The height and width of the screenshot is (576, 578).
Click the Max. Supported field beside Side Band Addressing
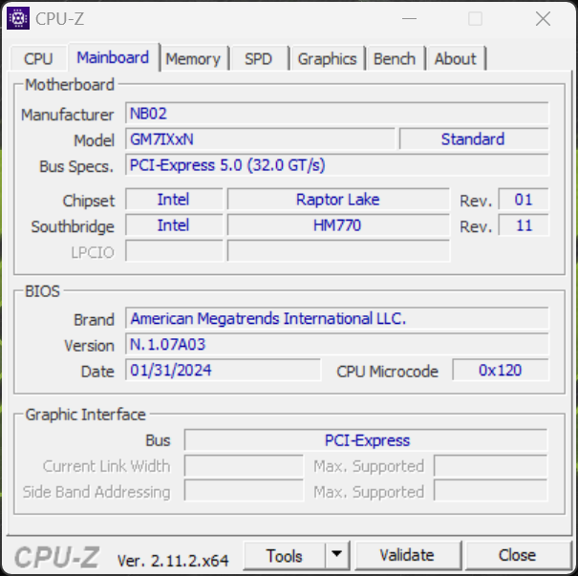491,490
